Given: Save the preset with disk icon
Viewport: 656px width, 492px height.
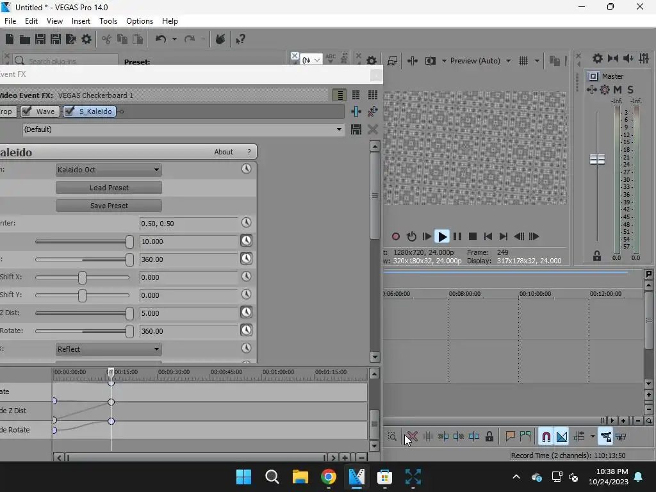Looking at the screenshot, I should click(356, 129).
